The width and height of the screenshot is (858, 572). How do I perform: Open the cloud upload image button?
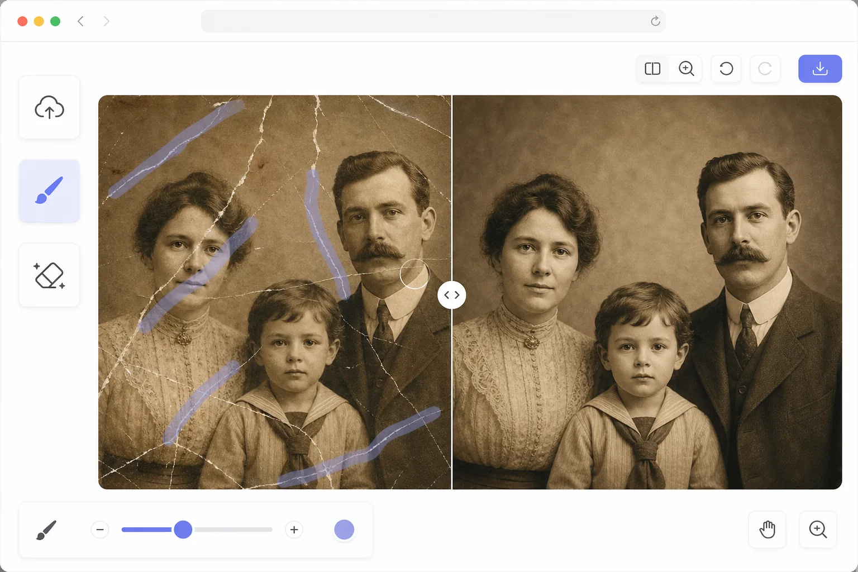pos(49,107)
